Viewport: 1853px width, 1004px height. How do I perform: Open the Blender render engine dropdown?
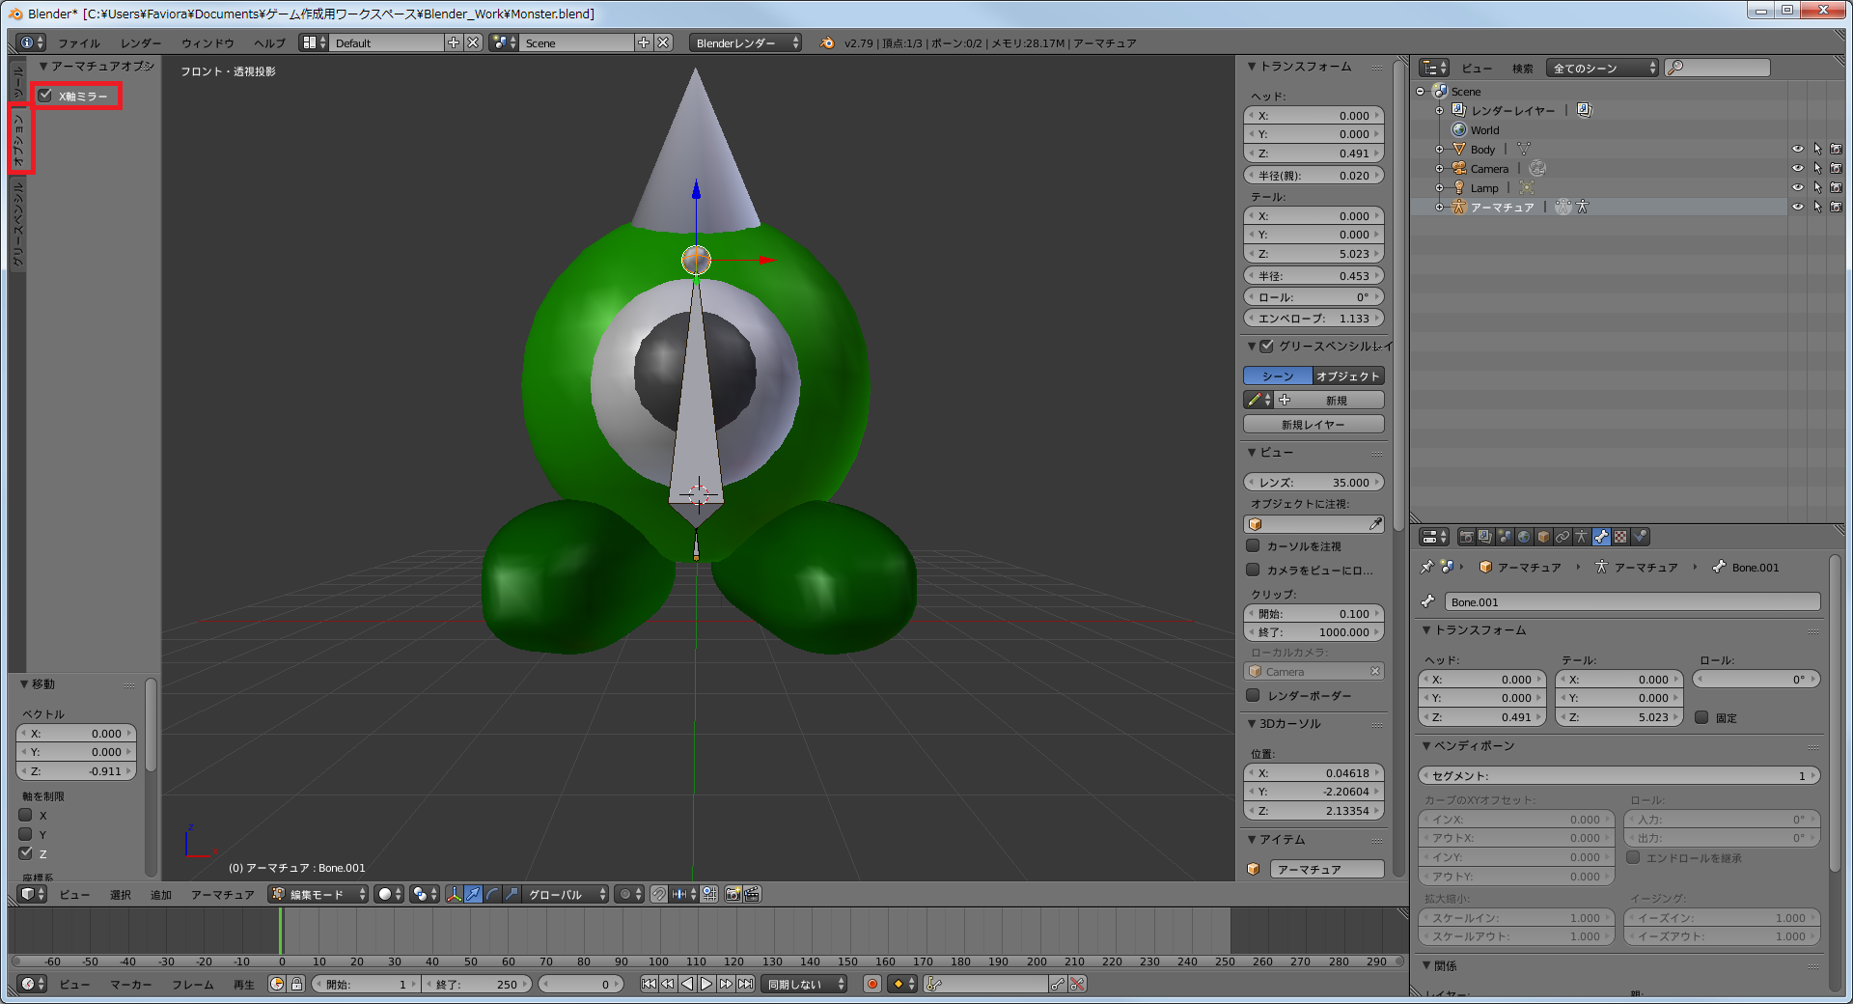pos(746,42)
